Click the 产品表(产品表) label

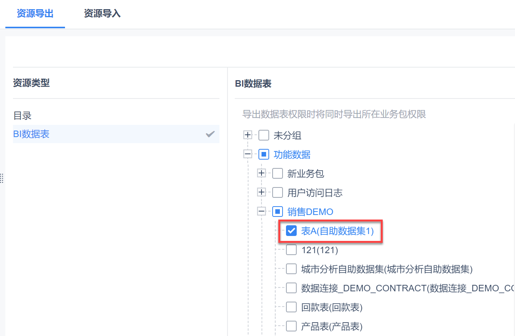(x=332, y=326)
